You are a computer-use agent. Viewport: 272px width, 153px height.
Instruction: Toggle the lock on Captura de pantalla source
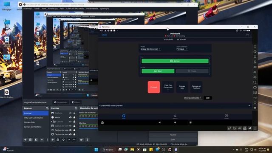click(74, 134)
